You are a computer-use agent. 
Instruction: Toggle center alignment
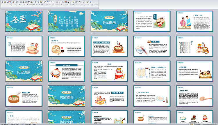point(37,5)
